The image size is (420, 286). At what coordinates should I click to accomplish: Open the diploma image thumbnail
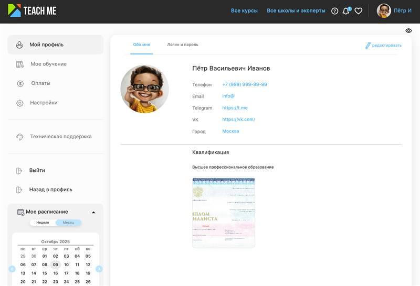223,212
